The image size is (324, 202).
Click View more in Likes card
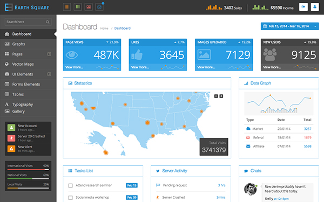(140, 67)
